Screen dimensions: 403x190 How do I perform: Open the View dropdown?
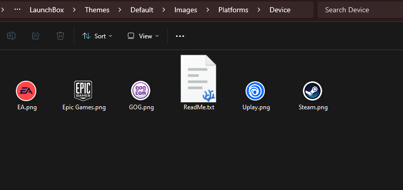(143, 36)
